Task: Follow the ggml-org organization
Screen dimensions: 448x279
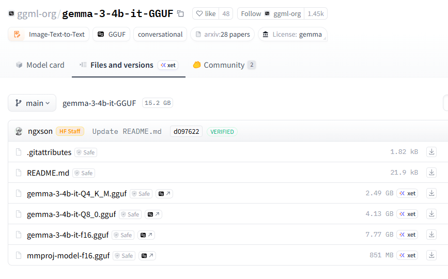Action: [x=271, y=14]
